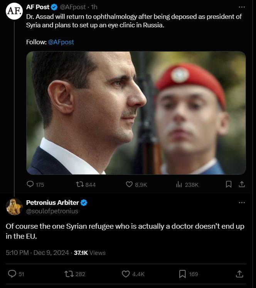
Task: Click the Petronius Arbiter display name
Action: (x=52, y=203)
